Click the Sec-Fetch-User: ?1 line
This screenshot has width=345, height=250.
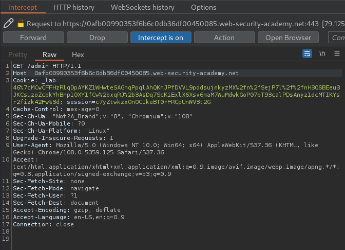[45, 195]
